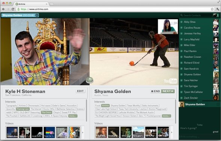Open Raashan Cowan's avatar picture
Image resolution: width=221 pixels, height=141 pixels.
(216, 57)
